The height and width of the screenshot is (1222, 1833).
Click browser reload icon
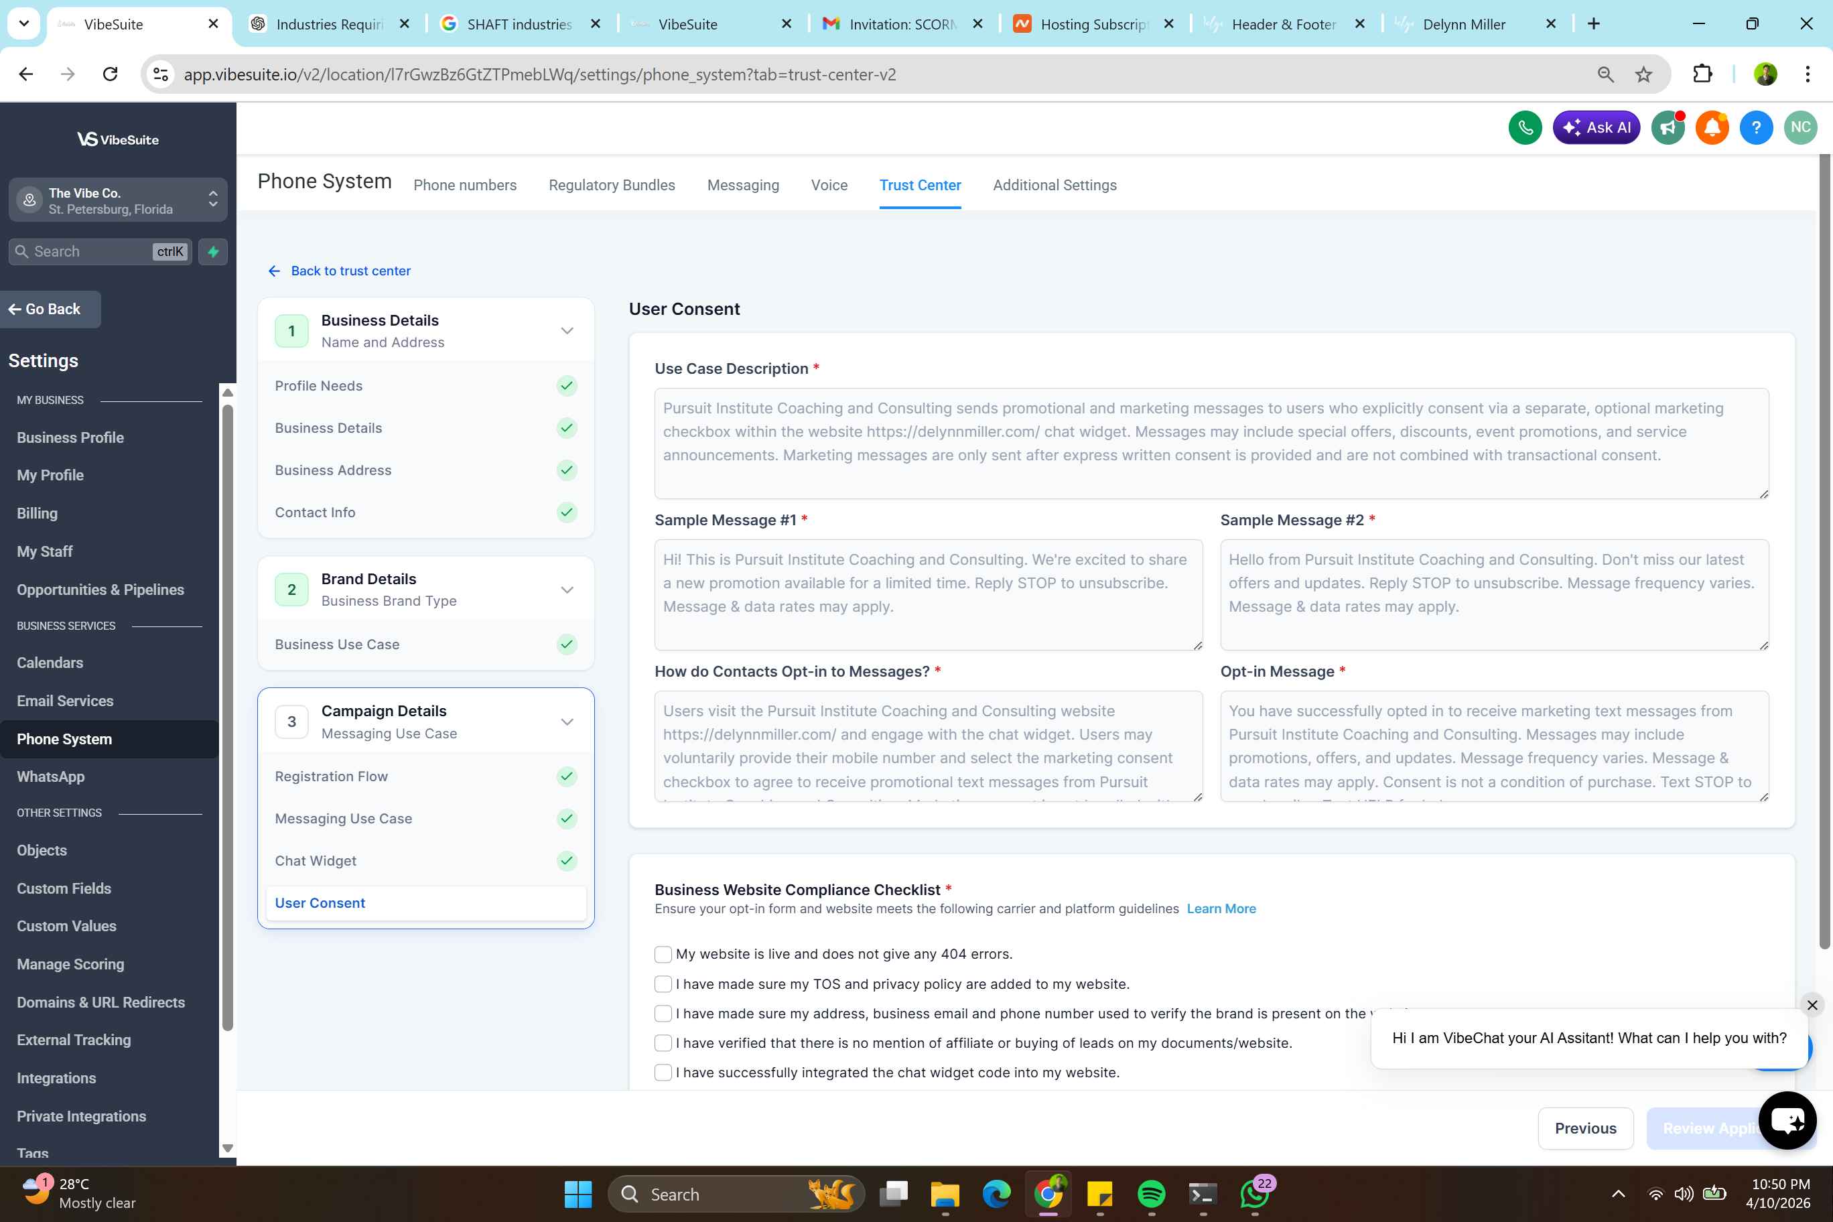(x=111, y=74)
